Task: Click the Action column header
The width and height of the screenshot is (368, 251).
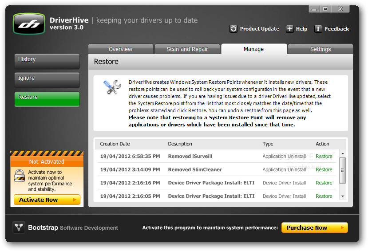Action: (322, 144)
